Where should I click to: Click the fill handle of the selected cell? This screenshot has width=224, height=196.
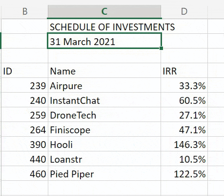tap(161, 48)
